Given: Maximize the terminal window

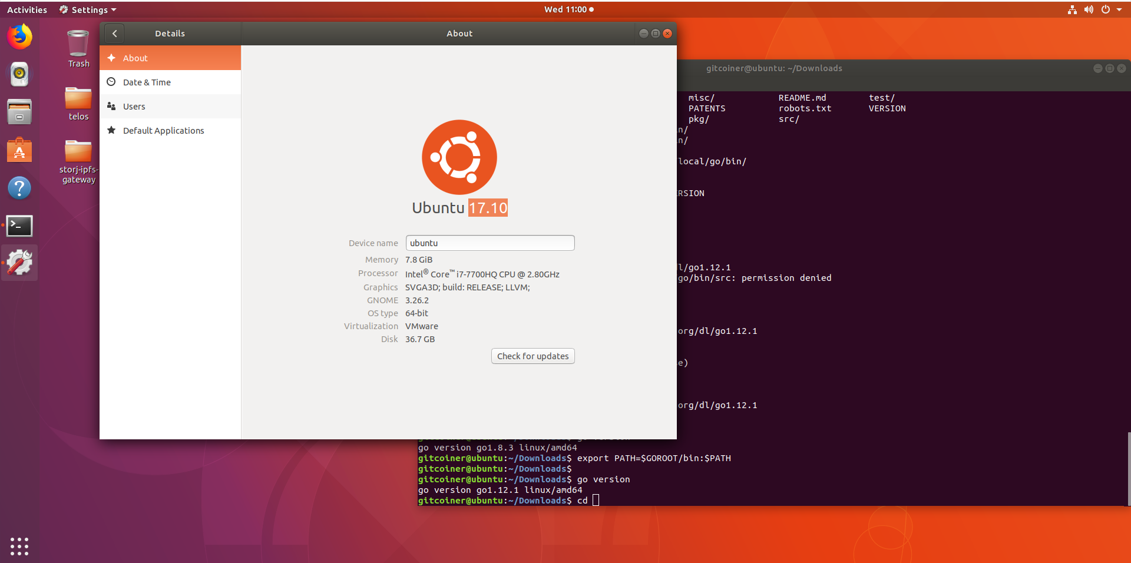Looking at the screenshot, I should tap(1109, 68).
